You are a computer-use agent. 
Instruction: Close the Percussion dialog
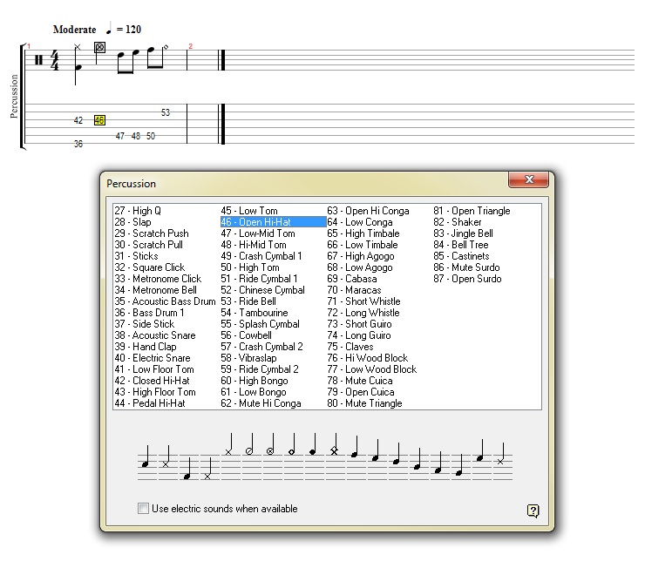click(528, 180)
